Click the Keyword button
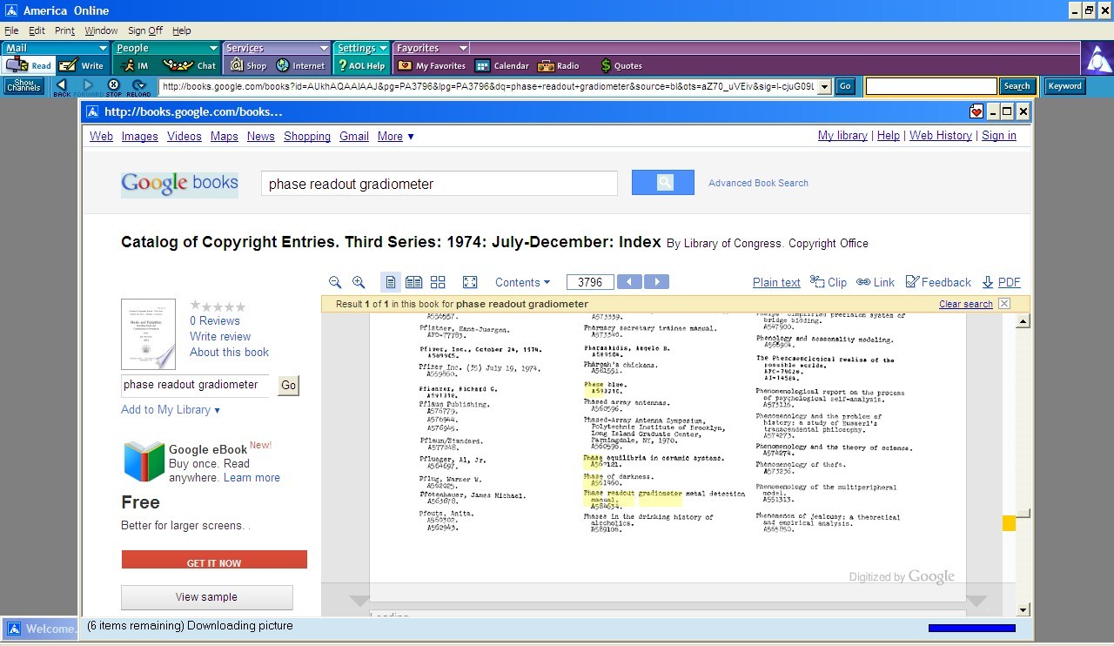 click(x=1065, y=86)
